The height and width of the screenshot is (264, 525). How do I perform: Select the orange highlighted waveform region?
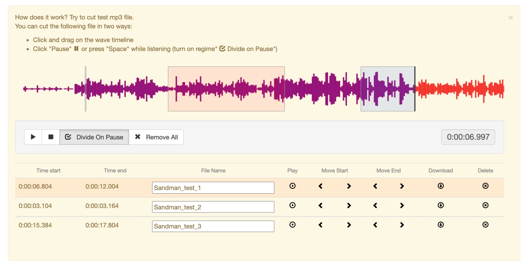click(226, 89)
